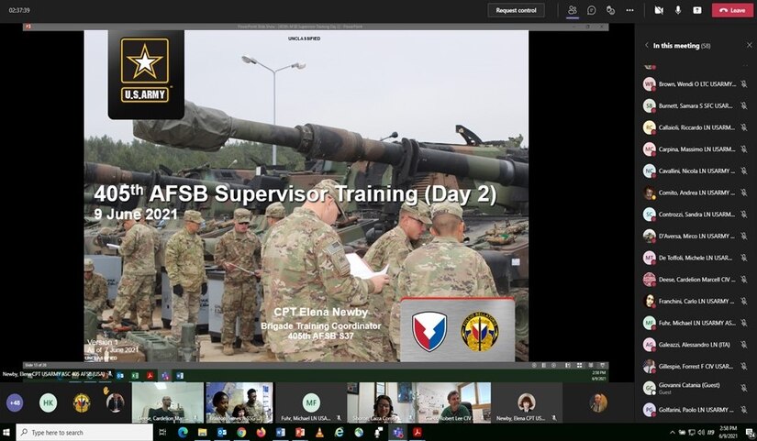Open the meeting chat conversation icon

592,10
